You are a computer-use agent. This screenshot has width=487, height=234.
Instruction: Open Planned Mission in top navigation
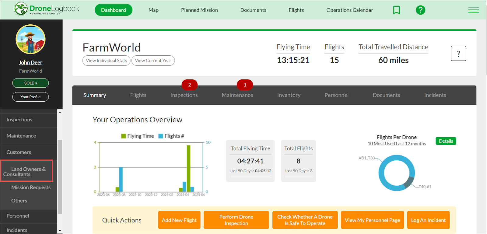tap(199, 10)
